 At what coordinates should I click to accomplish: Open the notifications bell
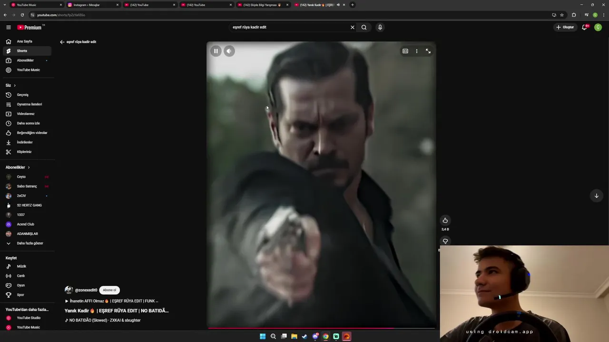coord(585,27)
